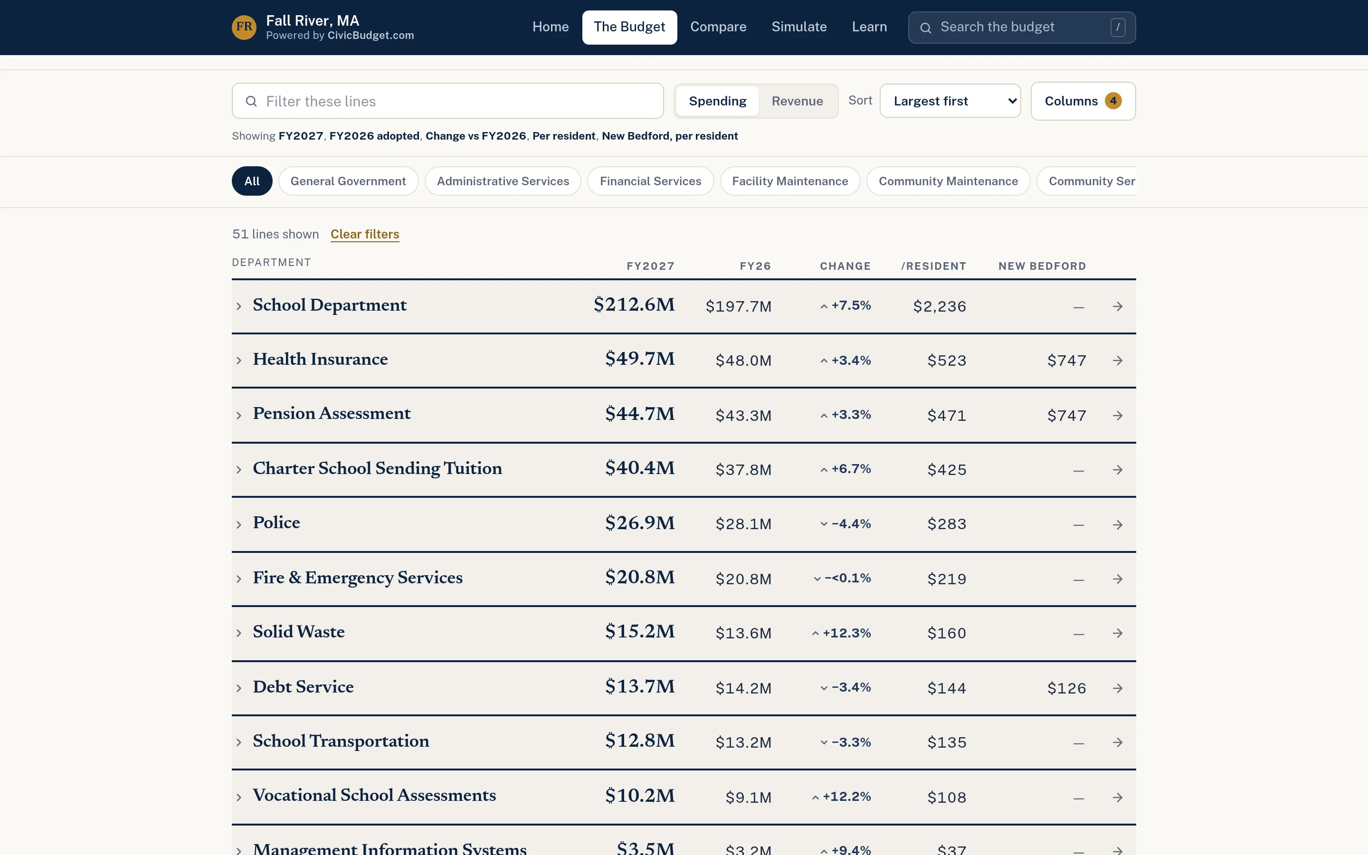Open the Compare nav item
This screenshot has height=855, width=1368.
pos(718,27)
